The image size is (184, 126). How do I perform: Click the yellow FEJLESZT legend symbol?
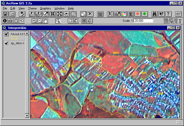(14, 38)
